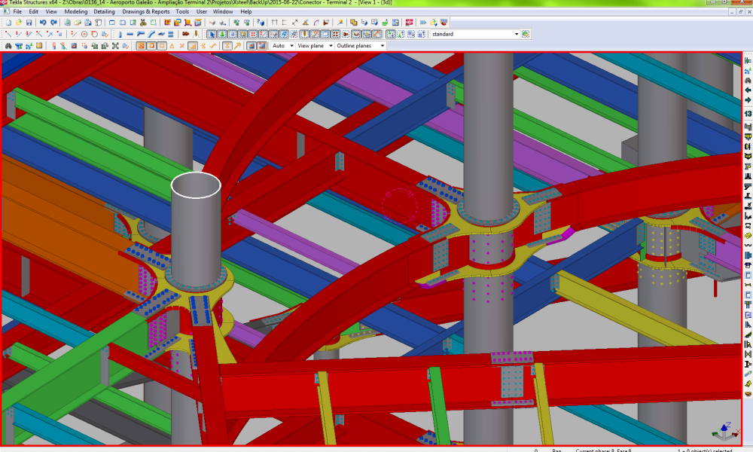The width and height of the screenshot is (753, 452).
Task: Expand the 'View plane' dropdown
Action: pos(329,45)
